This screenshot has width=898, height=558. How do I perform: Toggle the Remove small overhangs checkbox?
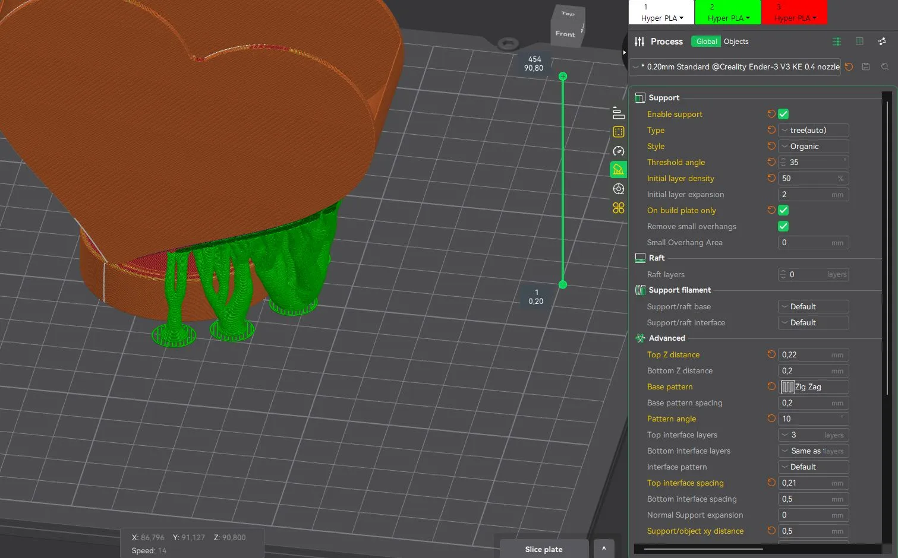(783, 226)
